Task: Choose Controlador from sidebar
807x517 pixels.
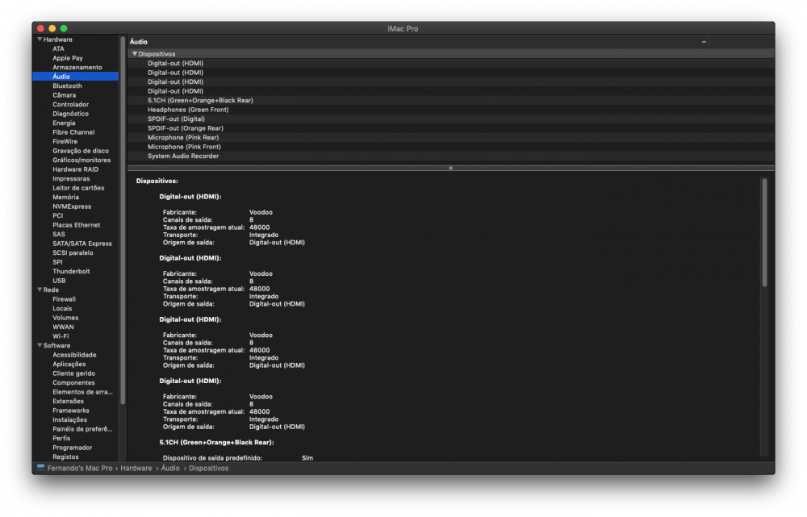Action: (70, 104)
